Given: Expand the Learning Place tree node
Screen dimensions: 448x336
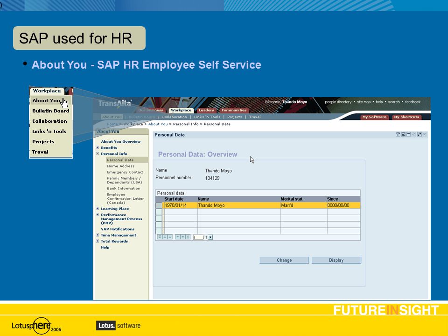Looking at the screenshot, I should point(98,209).
